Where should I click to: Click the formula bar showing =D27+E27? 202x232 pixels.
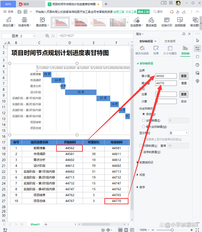tap(95, 36)
